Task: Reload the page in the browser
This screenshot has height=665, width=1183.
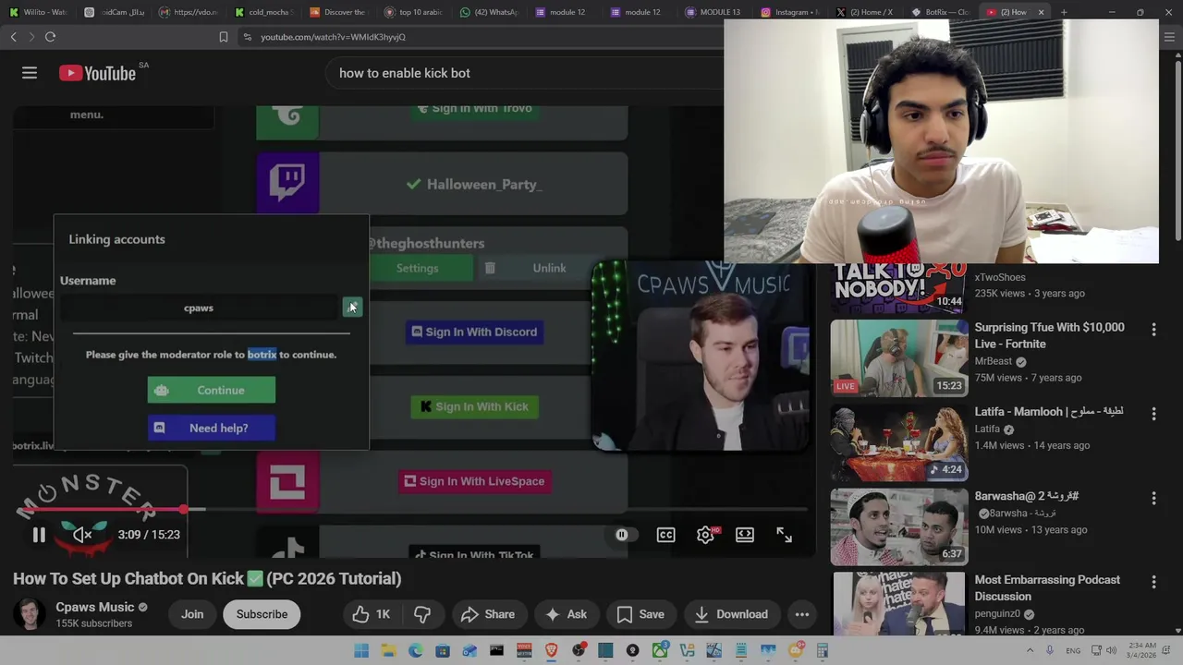Action: 50,37
